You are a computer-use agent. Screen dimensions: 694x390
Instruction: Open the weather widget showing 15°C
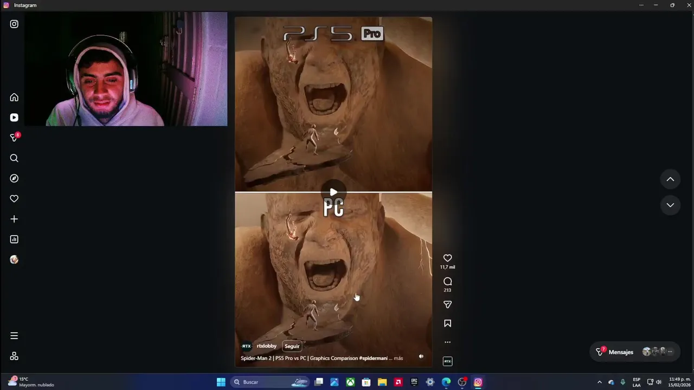point(31,382)
